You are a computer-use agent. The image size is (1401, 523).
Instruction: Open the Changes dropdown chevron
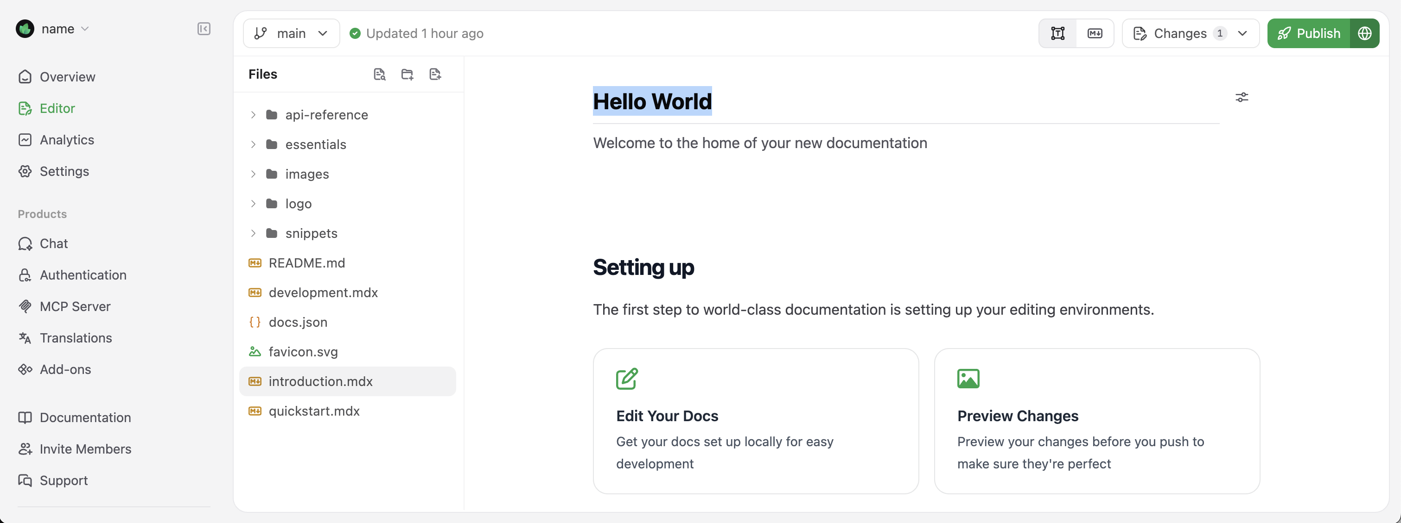(x=1243, y=33)
